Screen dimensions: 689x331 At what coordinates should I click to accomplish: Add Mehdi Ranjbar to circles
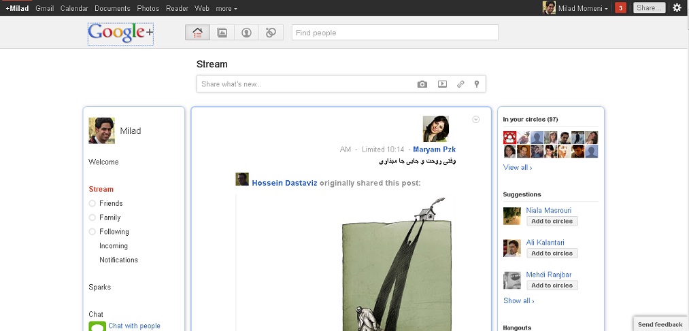pyautogui.click(x=552, y=285)
